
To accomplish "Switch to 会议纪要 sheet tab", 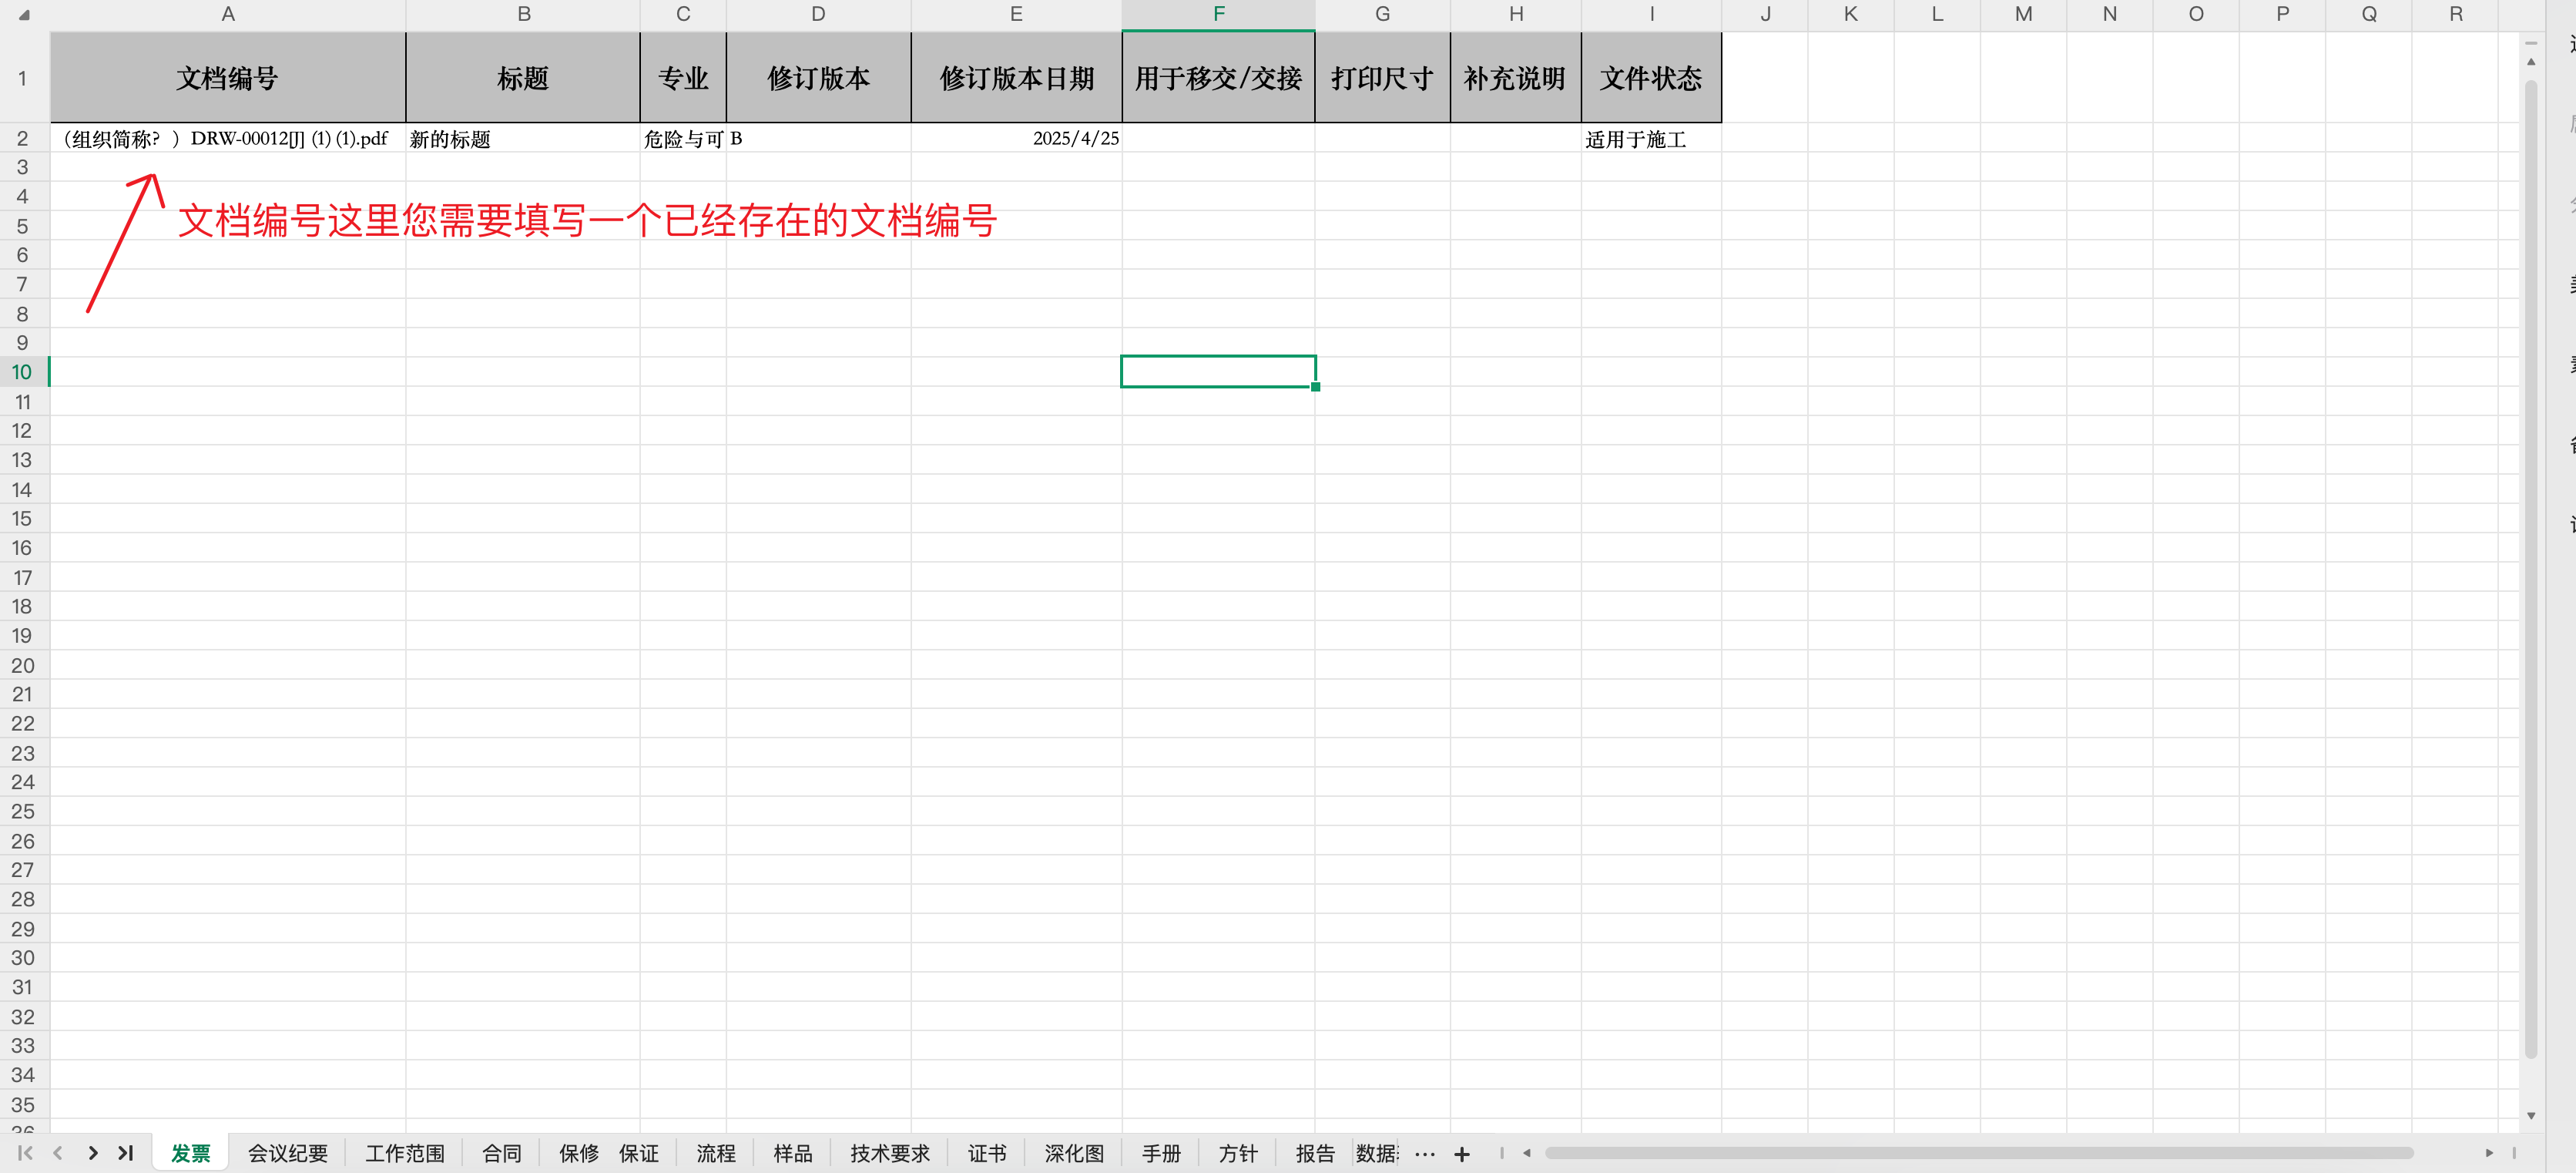I will pyautogui.click(x=287, y=1153).
